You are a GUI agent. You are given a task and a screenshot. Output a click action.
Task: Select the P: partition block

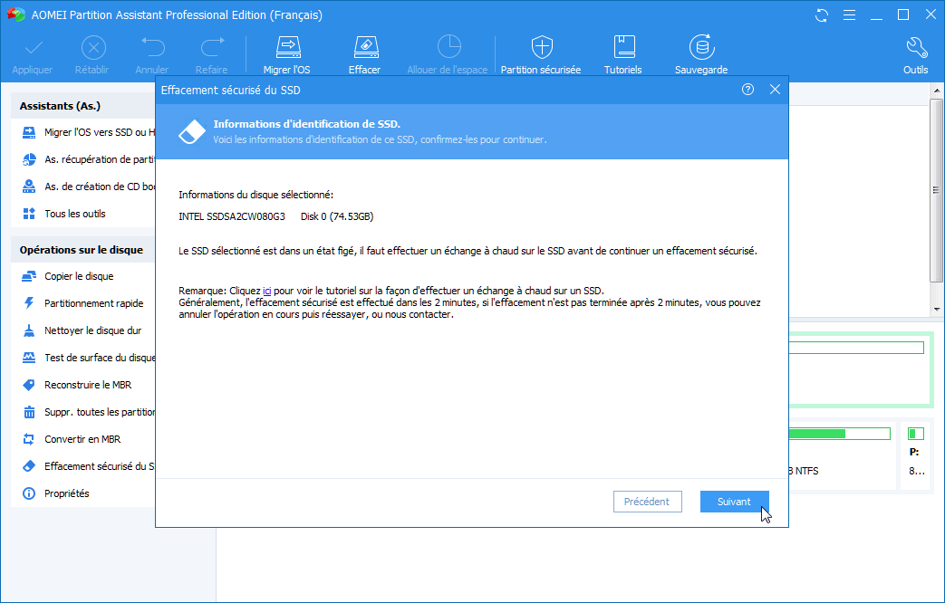tap(916, 455)
